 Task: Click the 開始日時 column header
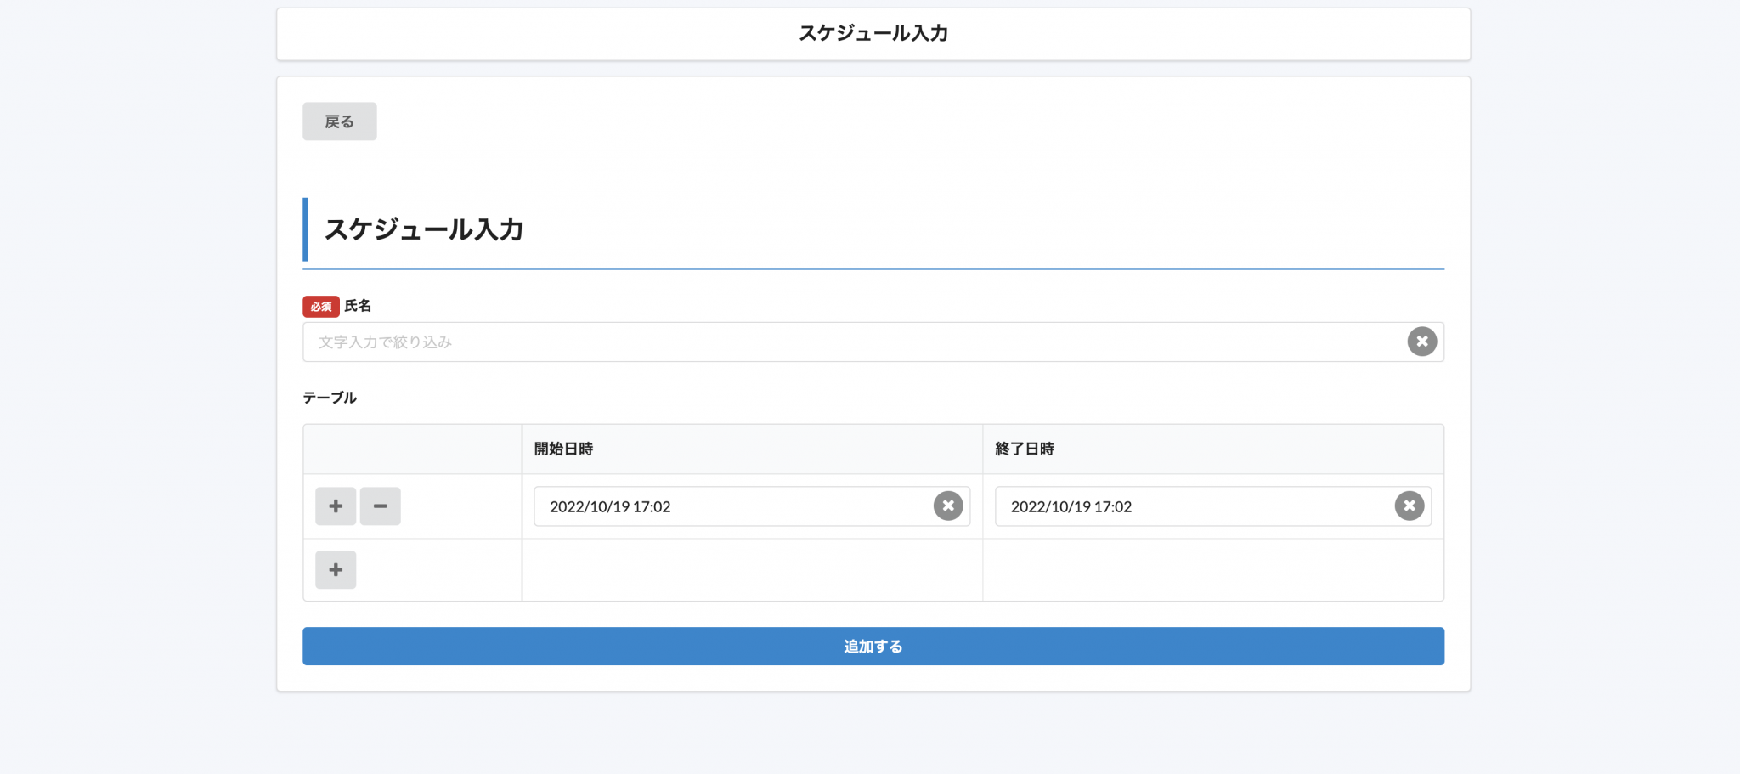[x=563, y=449]
